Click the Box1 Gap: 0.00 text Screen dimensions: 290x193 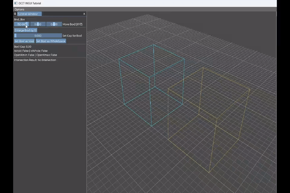point(23,47)
